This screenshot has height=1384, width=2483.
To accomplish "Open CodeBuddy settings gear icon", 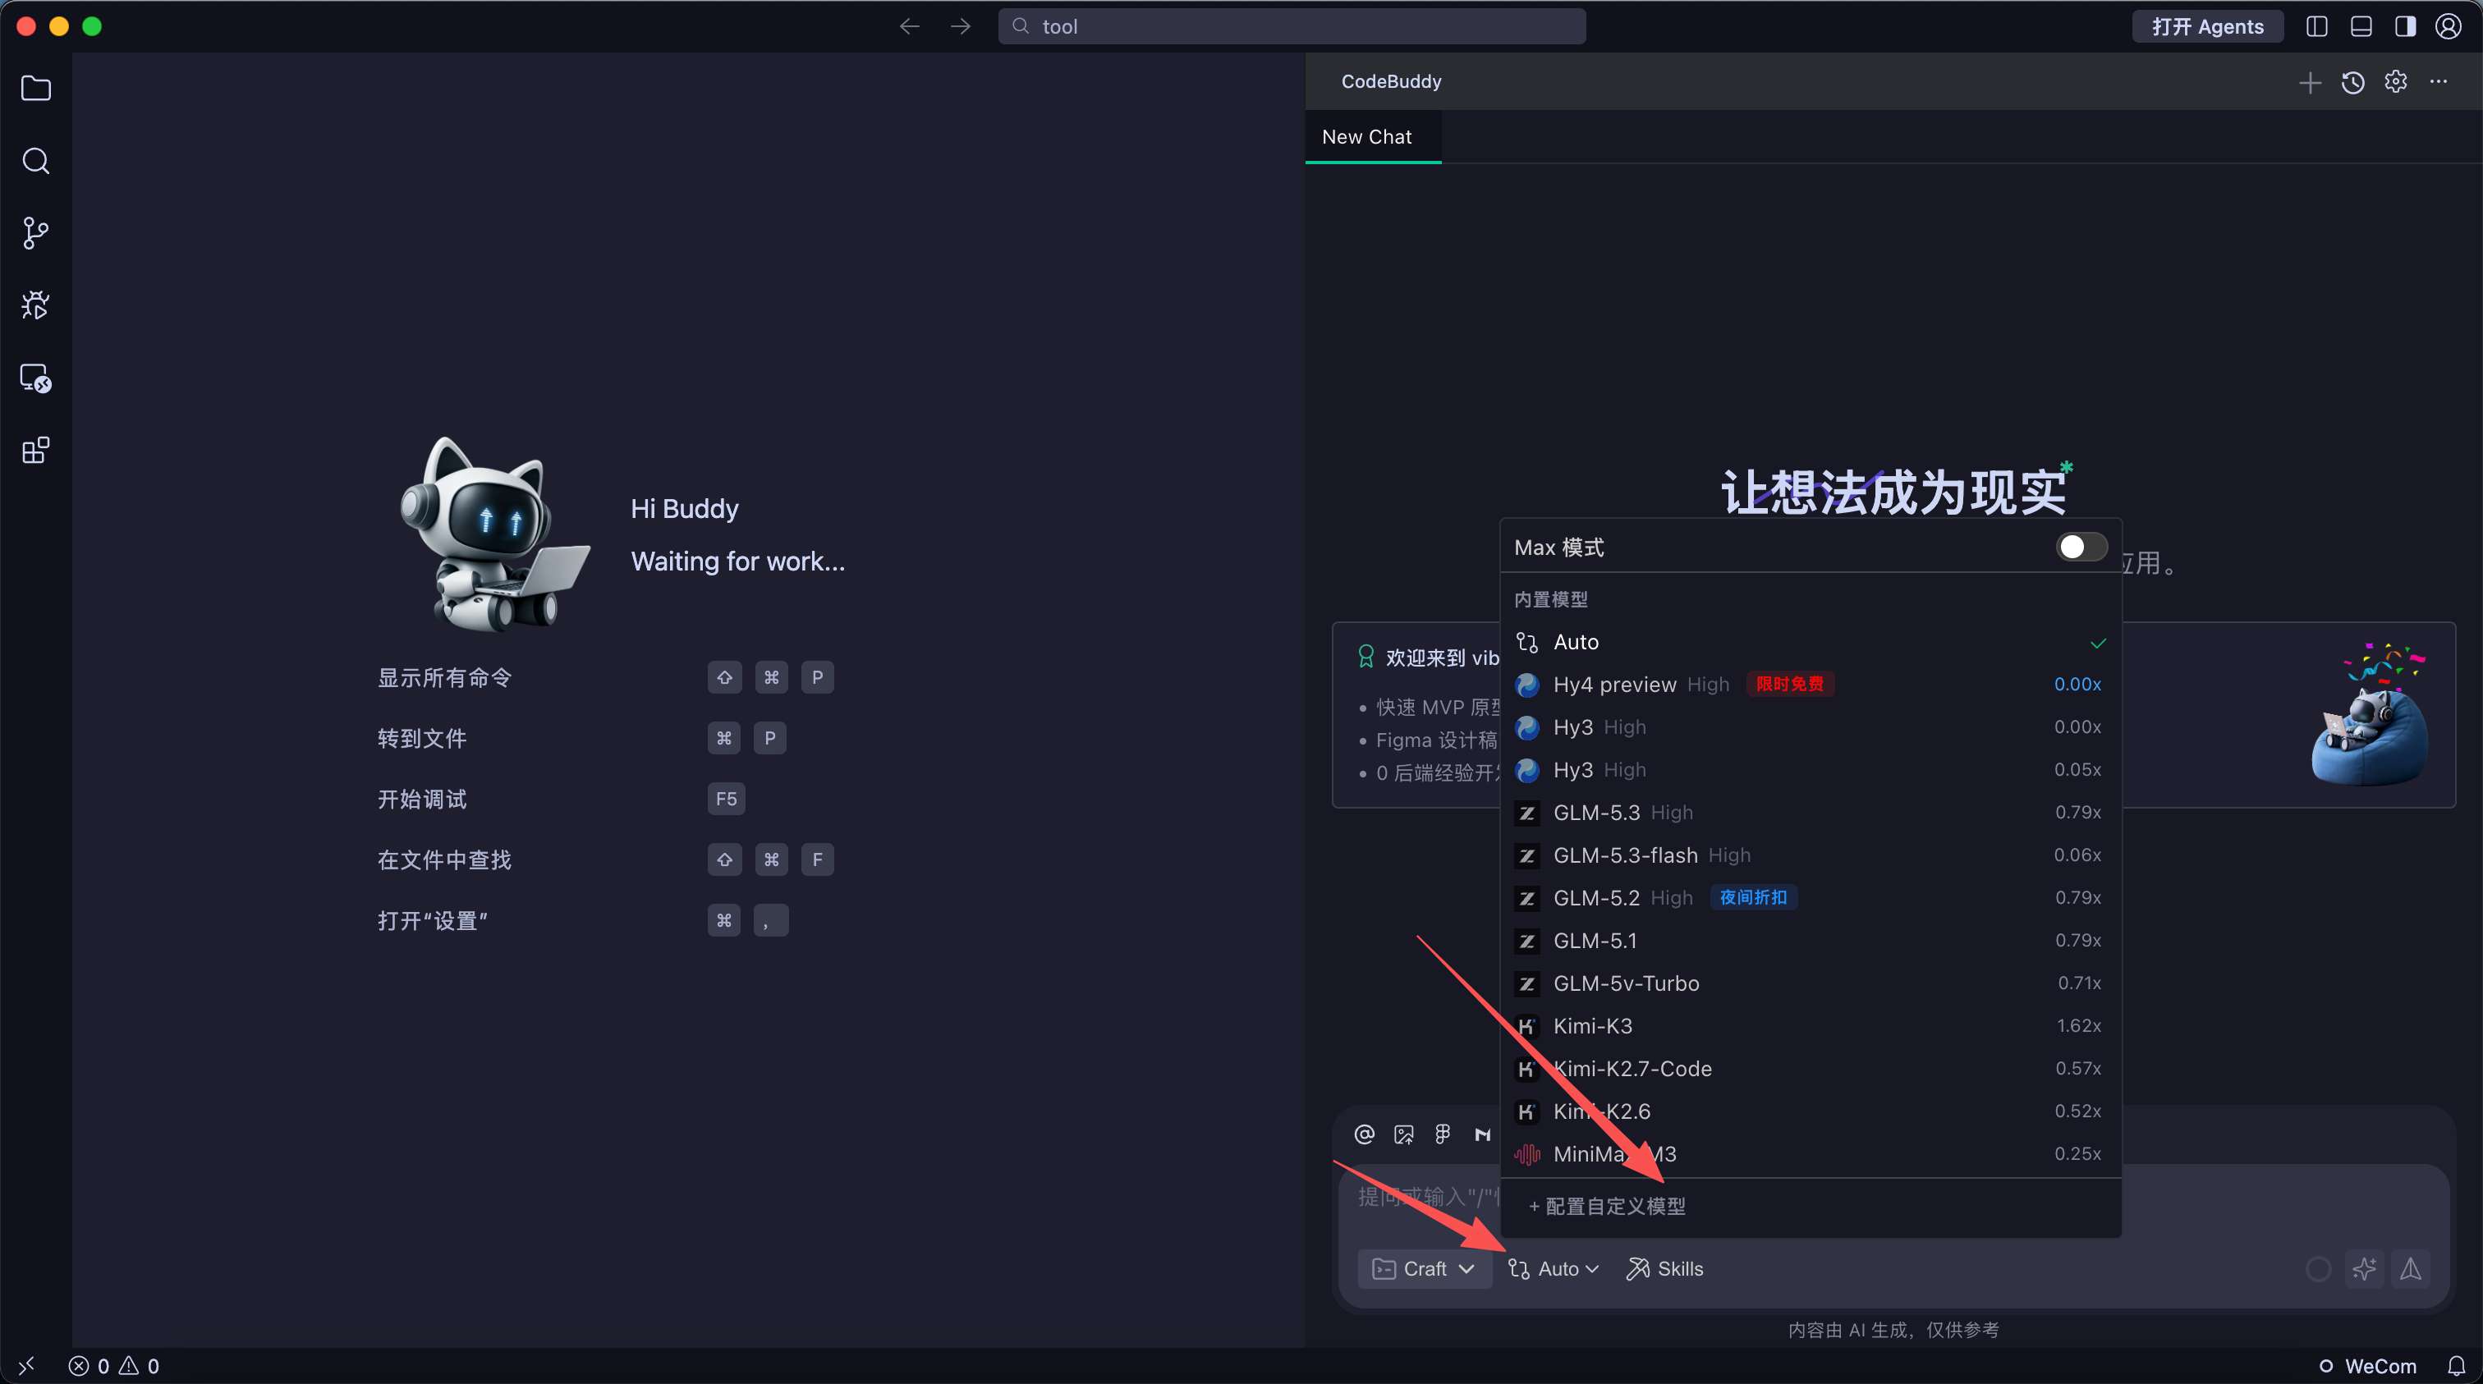I will 2395,82.
